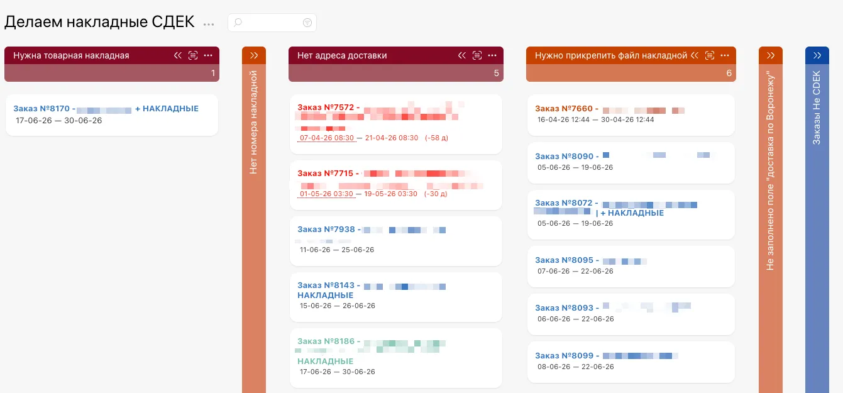The width and height of the screenshot is (843, 393).
Task: Open the more menu of 'Нет адреса доставки' column
Action: (493, 55)
